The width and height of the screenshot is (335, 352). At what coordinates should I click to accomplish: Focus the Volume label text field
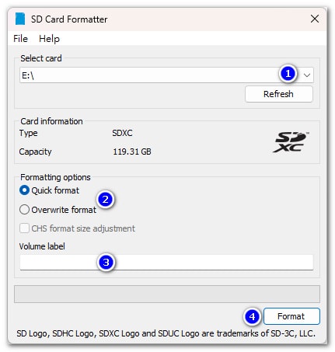point(166,263)
